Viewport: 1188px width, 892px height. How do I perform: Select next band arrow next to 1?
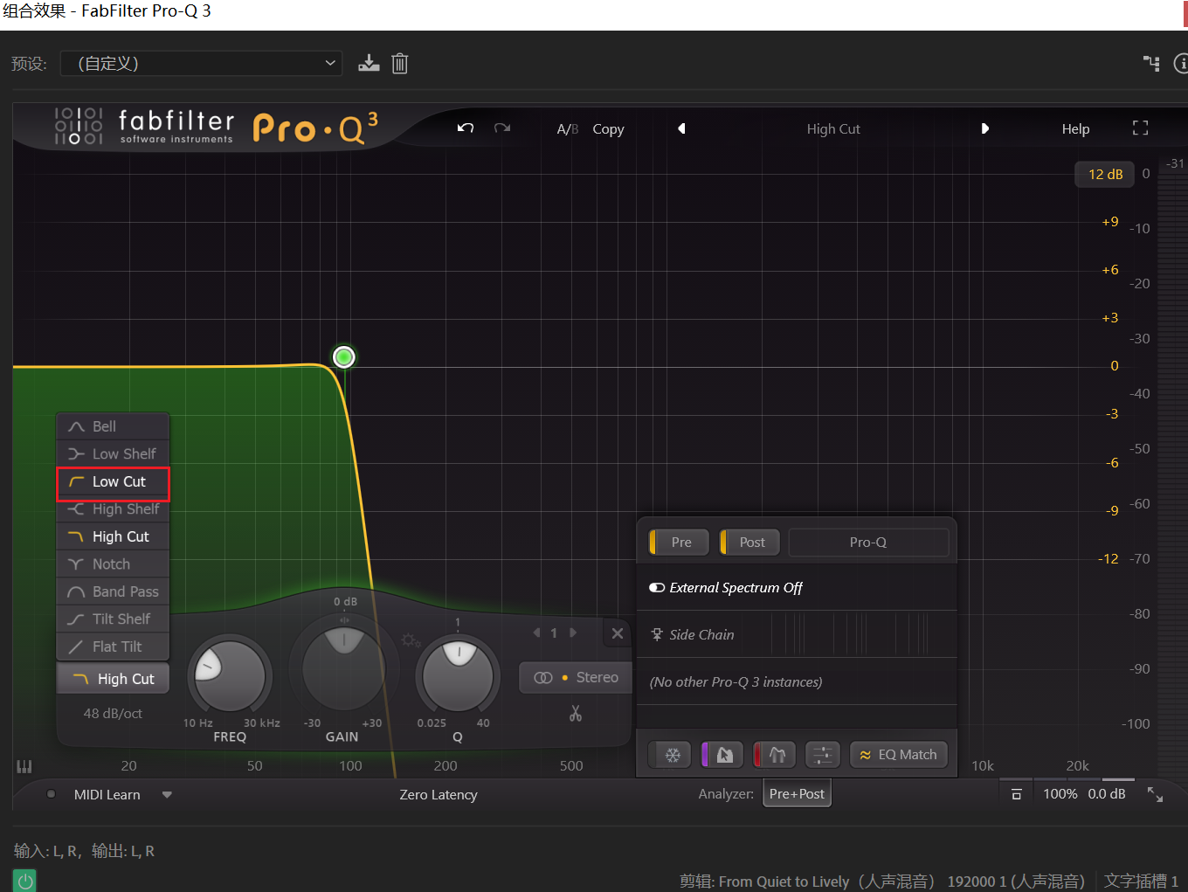click(573, 633)
